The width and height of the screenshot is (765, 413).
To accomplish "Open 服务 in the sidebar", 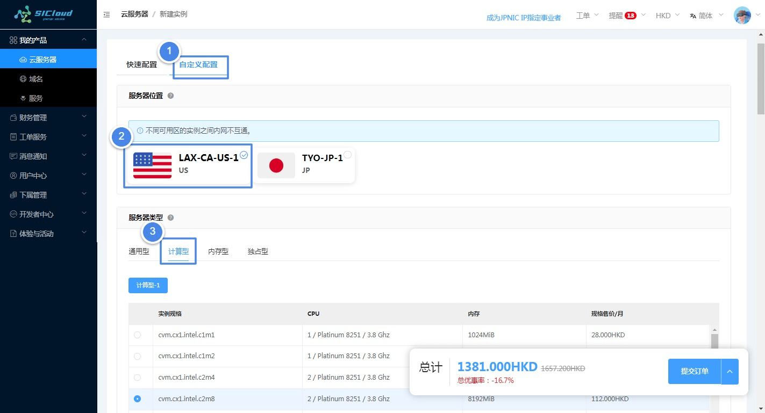I will click(36, 98).
